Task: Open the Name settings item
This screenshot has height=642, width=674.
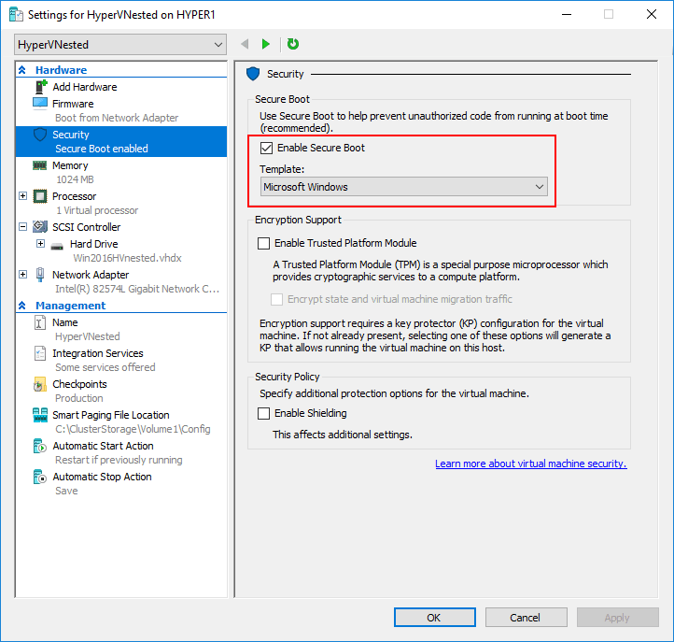Action: pyautogui.click(x=65, y=322)
